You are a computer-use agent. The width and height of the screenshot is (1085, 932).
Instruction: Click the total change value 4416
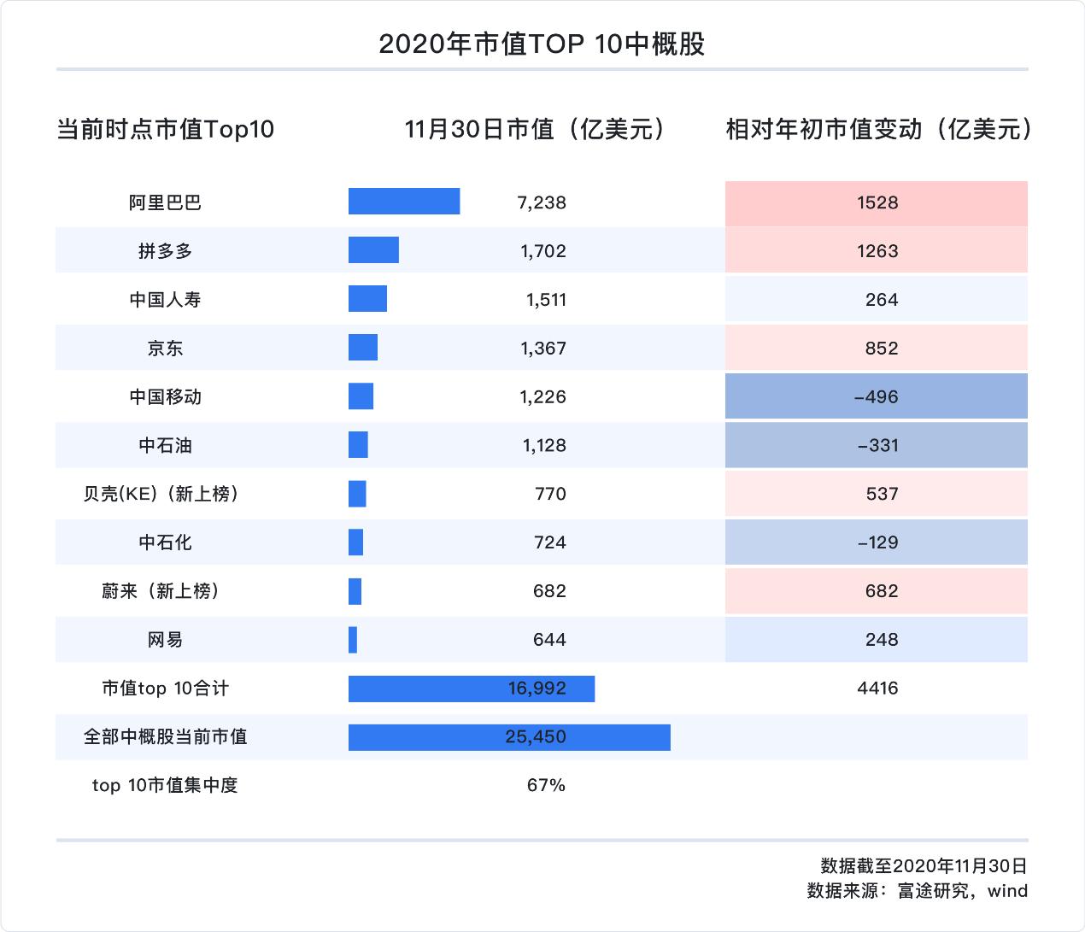pyautogui.click(x=877, y=689)
